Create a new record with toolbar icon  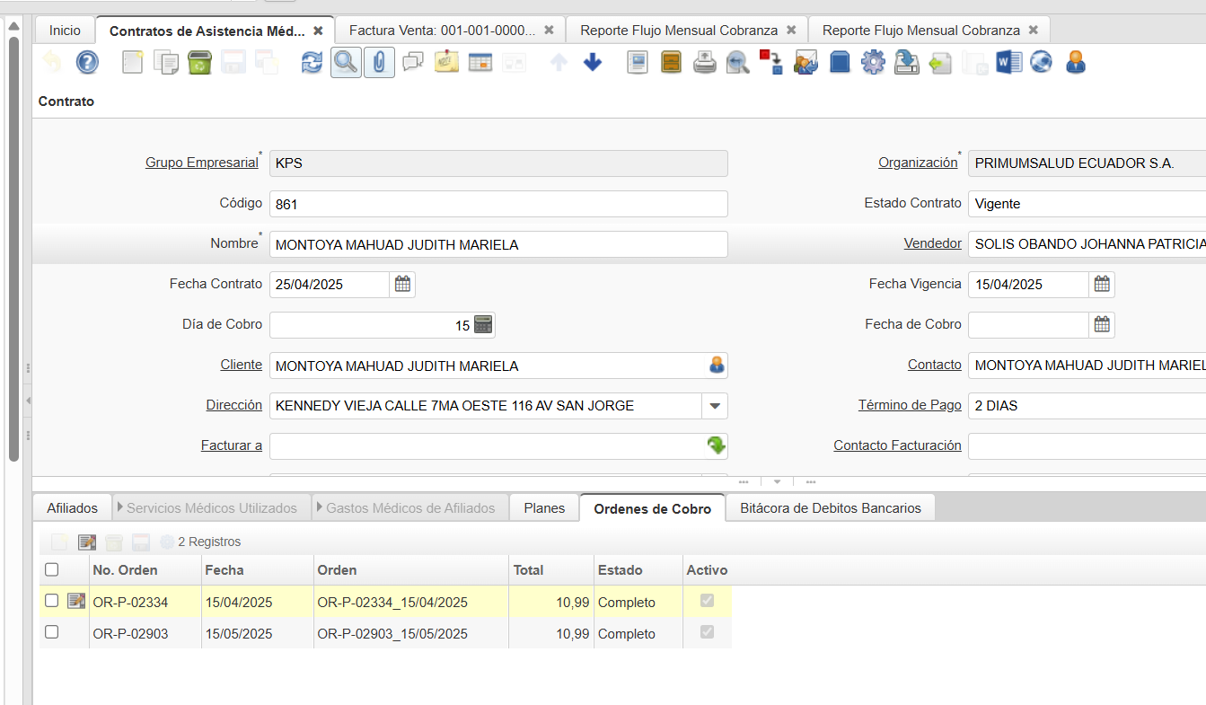point(133,62)
